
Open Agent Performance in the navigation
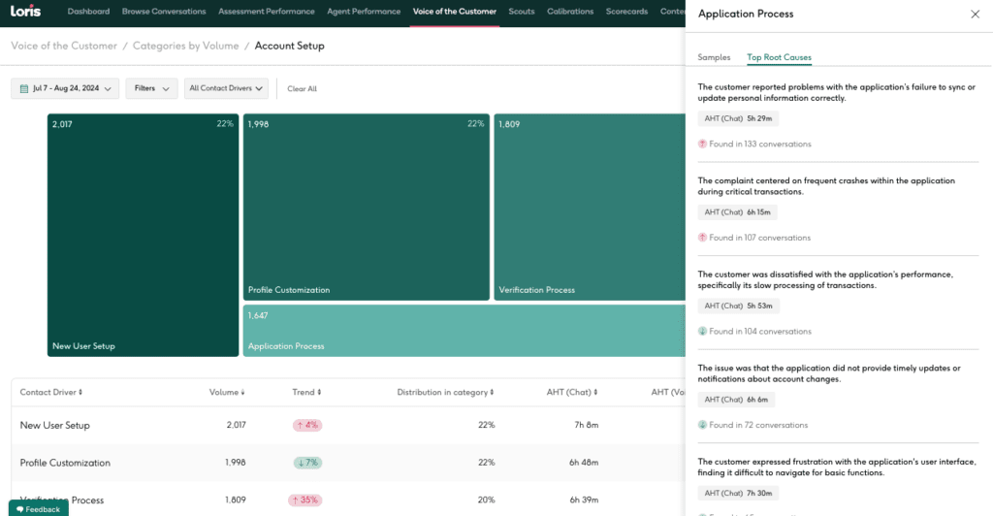coord(364,12)
